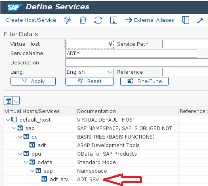The image size is (208, 186).
Task: Click the print icon above the tree
Action: [x=8, y=100]
